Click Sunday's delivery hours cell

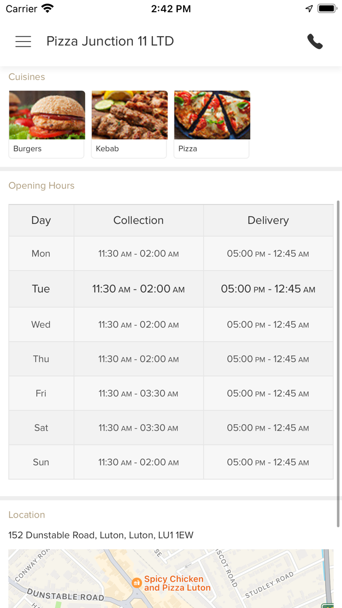268,462
